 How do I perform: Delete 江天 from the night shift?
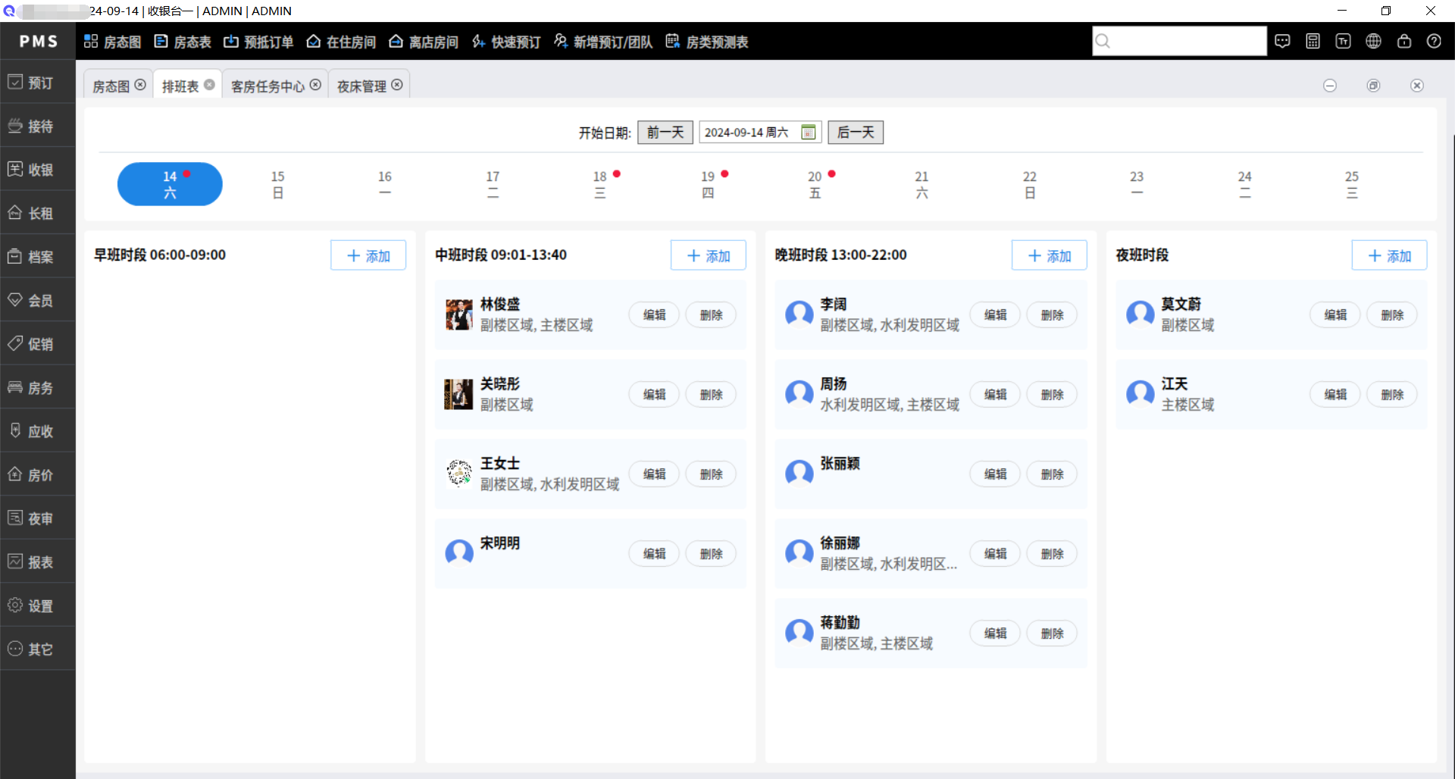(1391, 395)
